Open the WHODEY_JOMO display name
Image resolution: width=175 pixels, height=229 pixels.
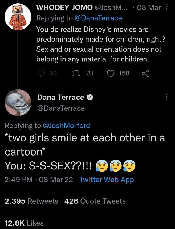coord(64,7)
